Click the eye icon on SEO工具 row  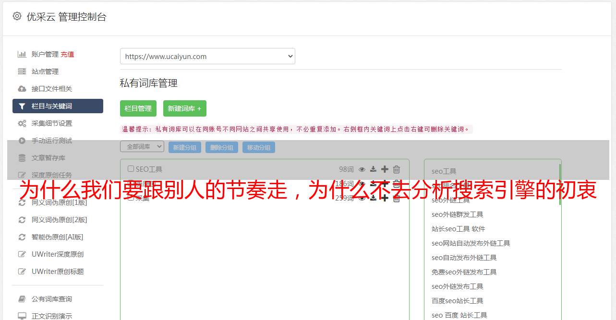point(362,169)
